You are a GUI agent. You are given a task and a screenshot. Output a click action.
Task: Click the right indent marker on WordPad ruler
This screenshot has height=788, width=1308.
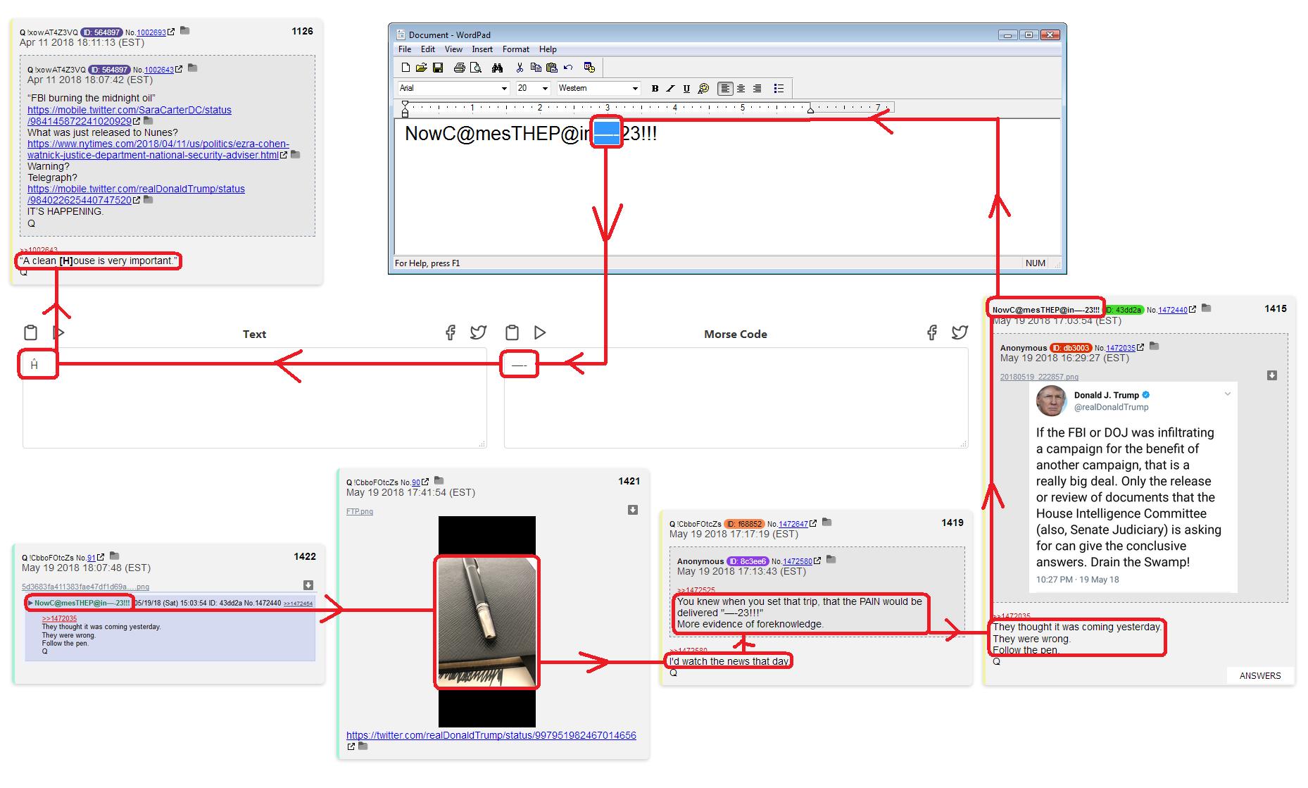pos(810,109)
